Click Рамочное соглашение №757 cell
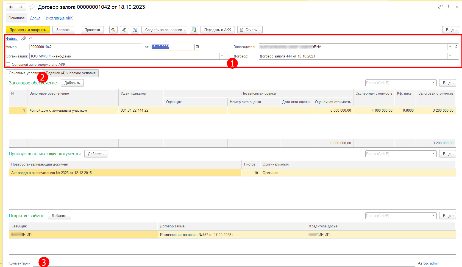Viewport: 462px width, 267px height. click(x=232, y=235)
